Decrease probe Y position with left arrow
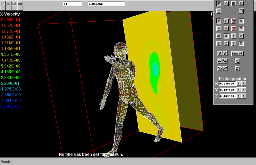256x165 pixels. 239,90
